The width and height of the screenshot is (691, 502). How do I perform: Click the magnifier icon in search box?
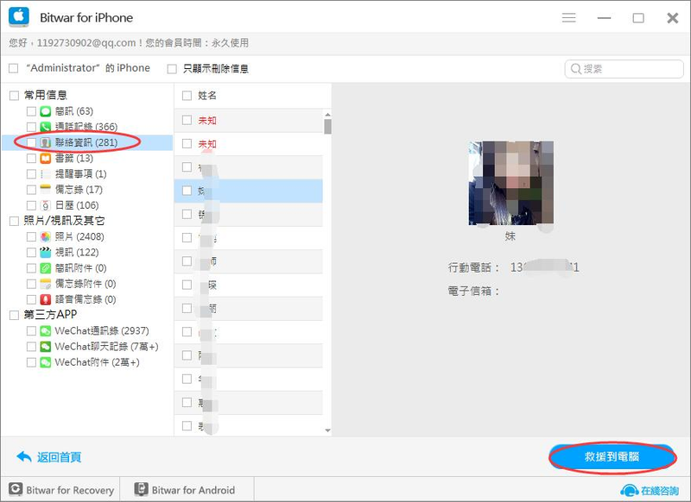pos(575,69)
